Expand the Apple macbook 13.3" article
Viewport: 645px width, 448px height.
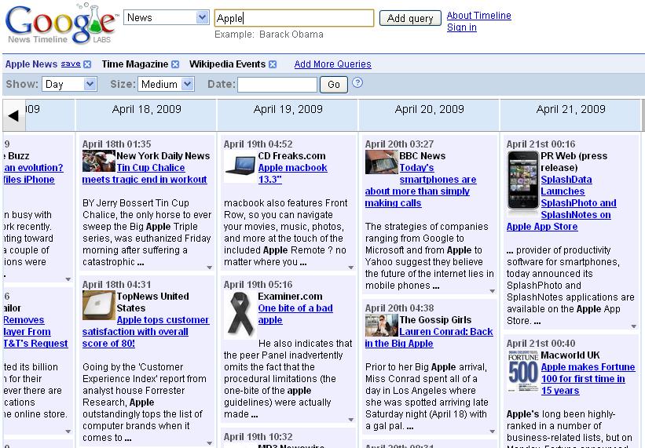point(351,268)
